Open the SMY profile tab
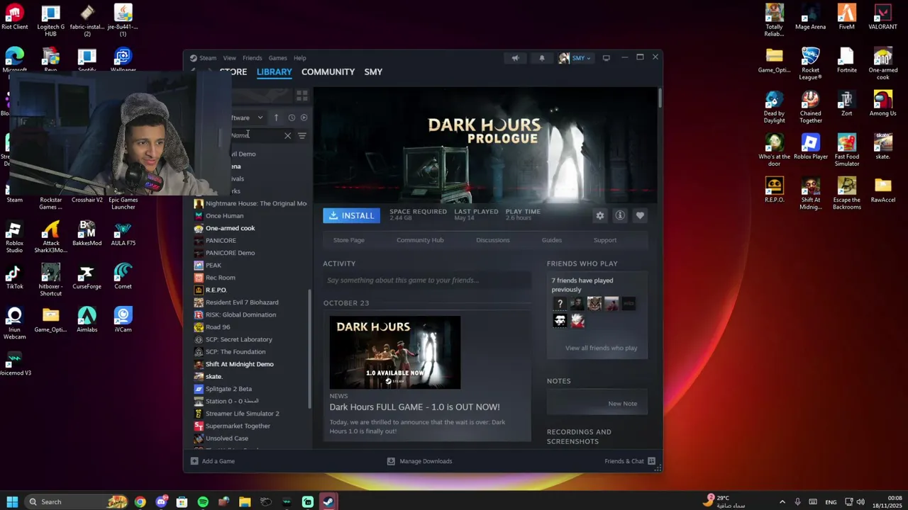This screenshot has height=510, width=908. (373, 72)
